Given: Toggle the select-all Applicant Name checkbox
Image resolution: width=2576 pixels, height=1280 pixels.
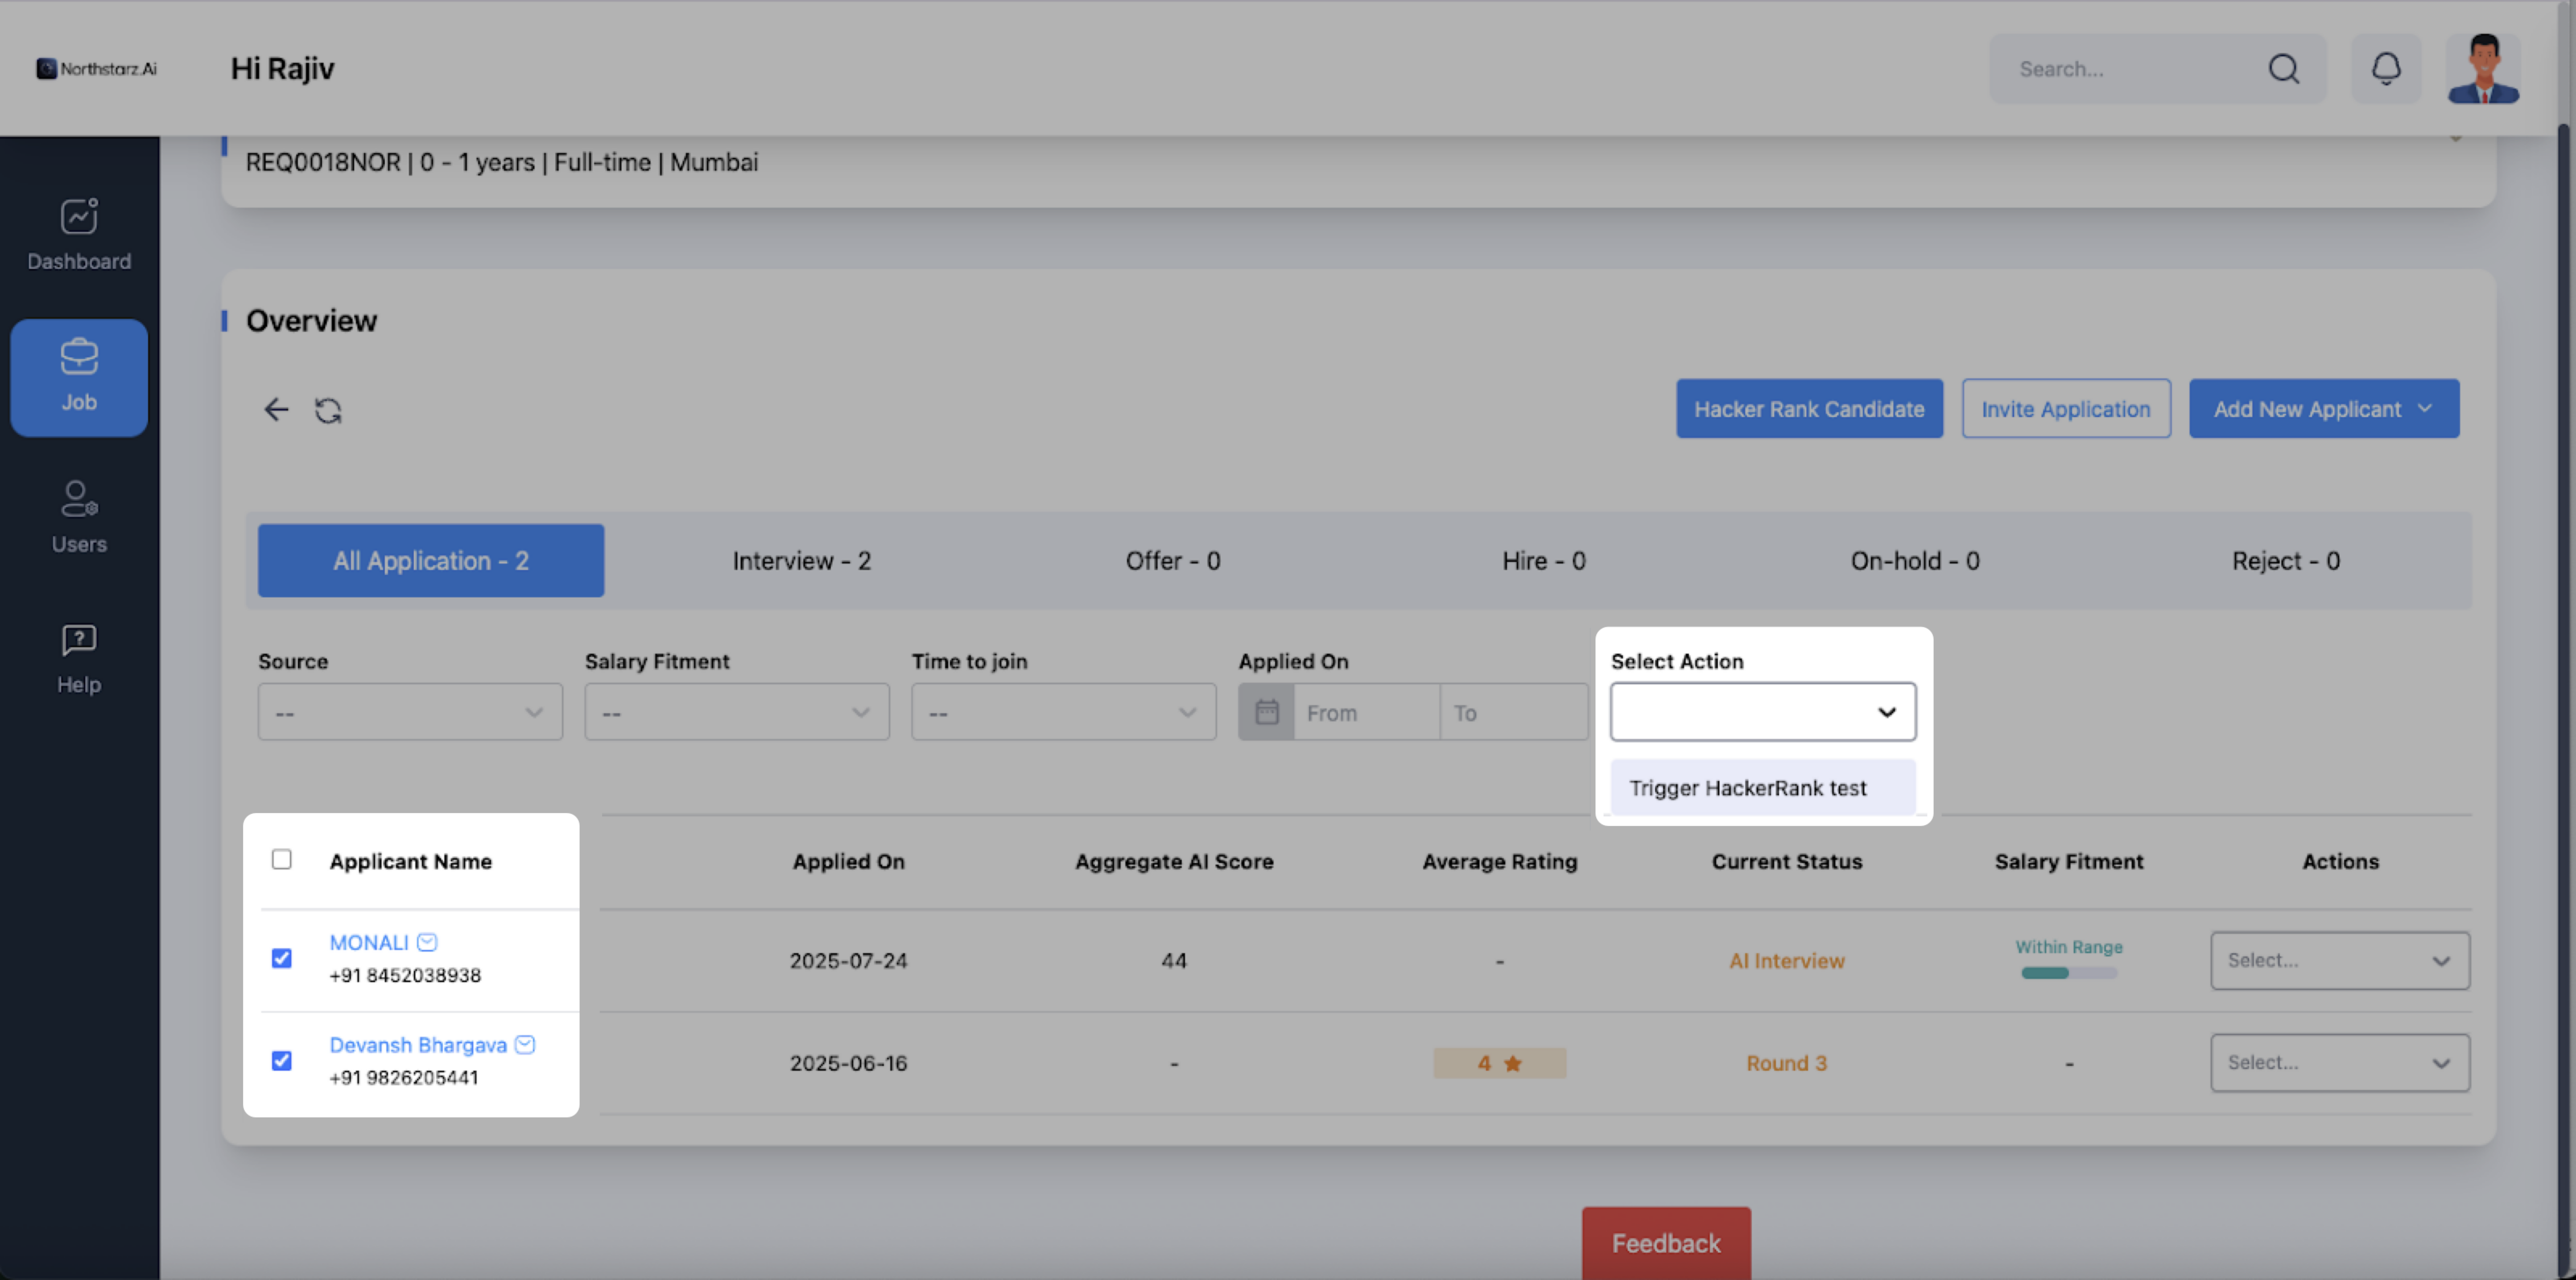Looking at the screenshot, I should click(282, 859).
